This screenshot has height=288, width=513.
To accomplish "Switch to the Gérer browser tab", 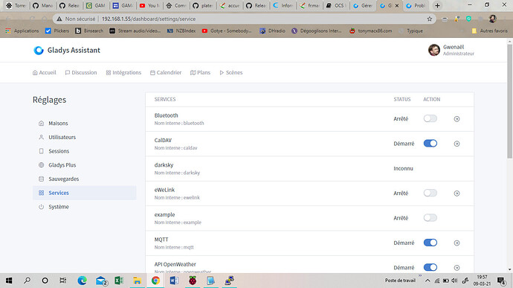I will point(363,5).
